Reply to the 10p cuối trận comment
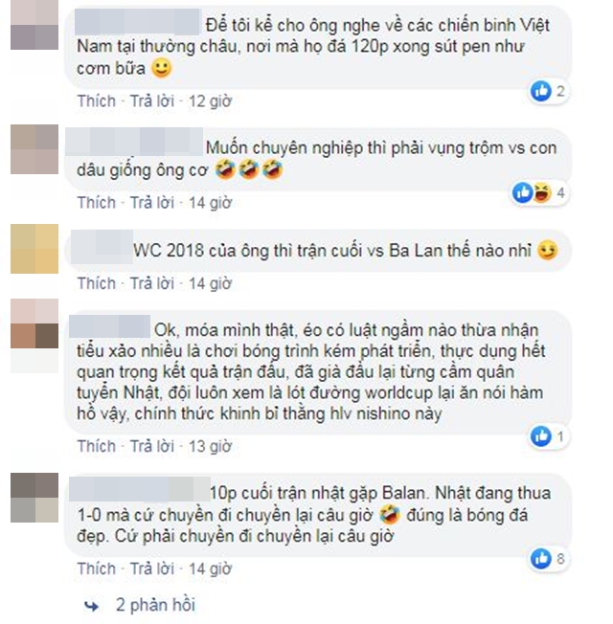 (152, 568)
